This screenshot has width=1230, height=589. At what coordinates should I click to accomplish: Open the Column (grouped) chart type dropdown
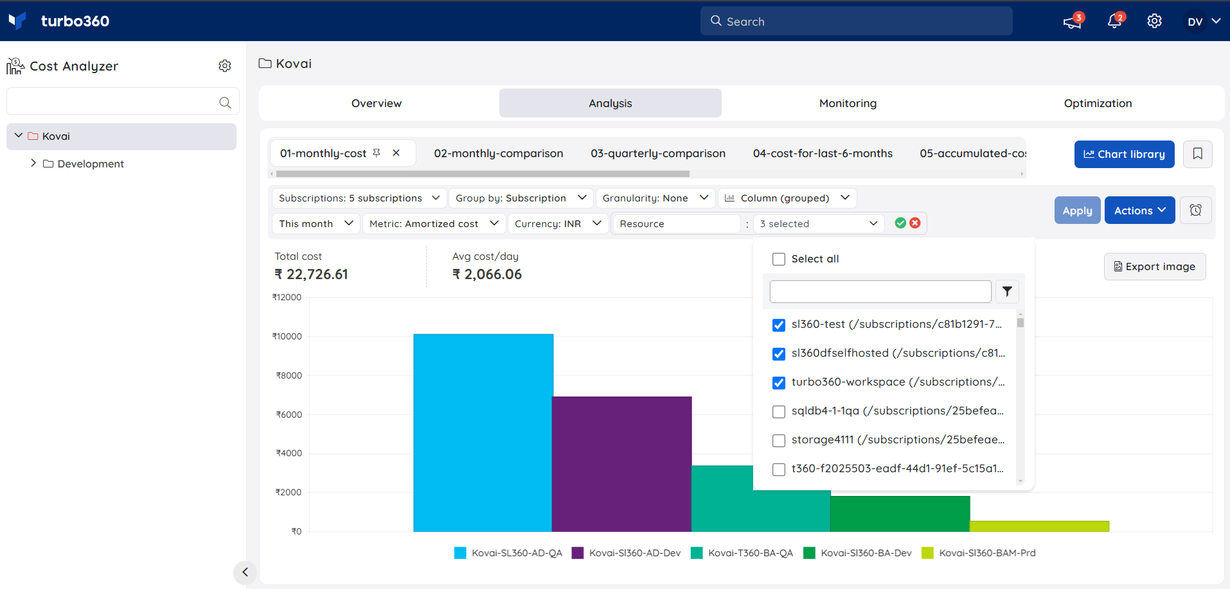tap(787, 198)
